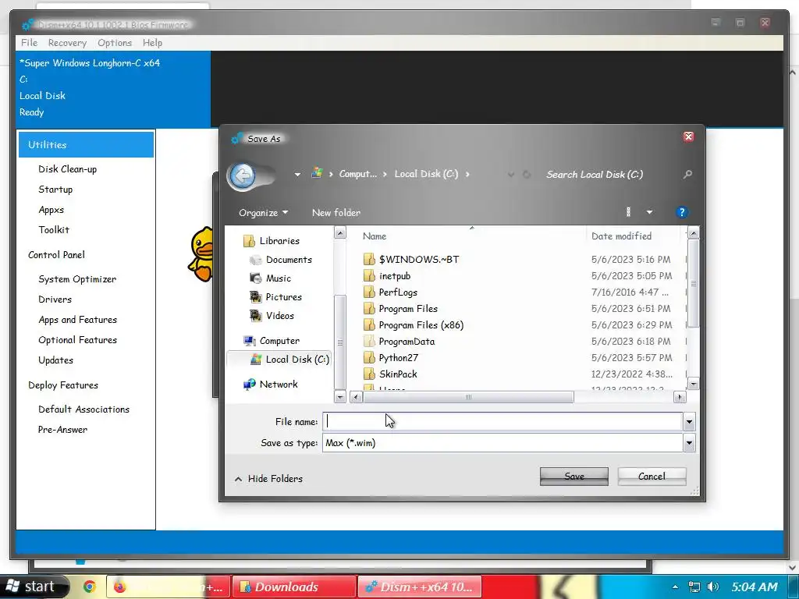Viewport: 799px width, 599px height.
Task: Select the inetpub folder
Action: pyautogui.click(x=387, y=276)
